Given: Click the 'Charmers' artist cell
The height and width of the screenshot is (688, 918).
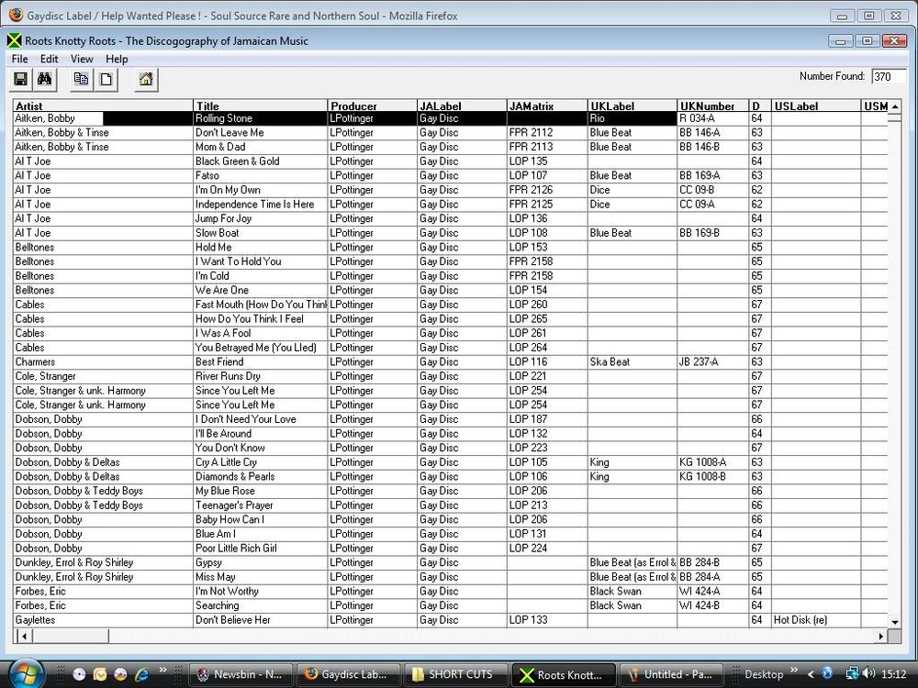Looking at the screenshot, I should (x=103, y=362).
